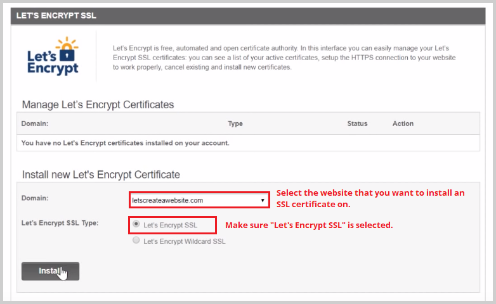The image size is (496, 304).
Task: Click the Let's Encrypt logo
Action: [53, 56]
